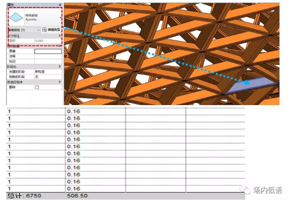
Task: Collapse the 阶段化 section
Action: pos(59,67)
